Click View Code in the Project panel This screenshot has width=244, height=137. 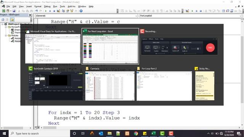point(3,19)
